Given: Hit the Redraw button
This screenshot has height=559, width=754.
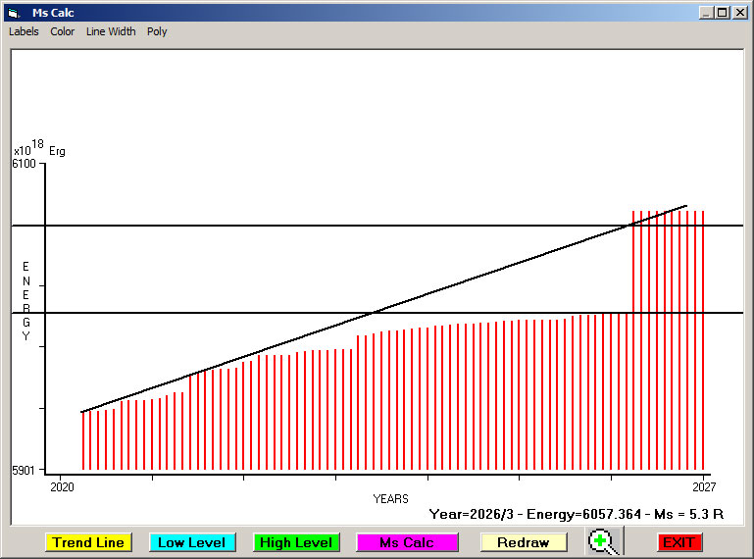Looking at the screenshot, I should click(x=524, y=542).
